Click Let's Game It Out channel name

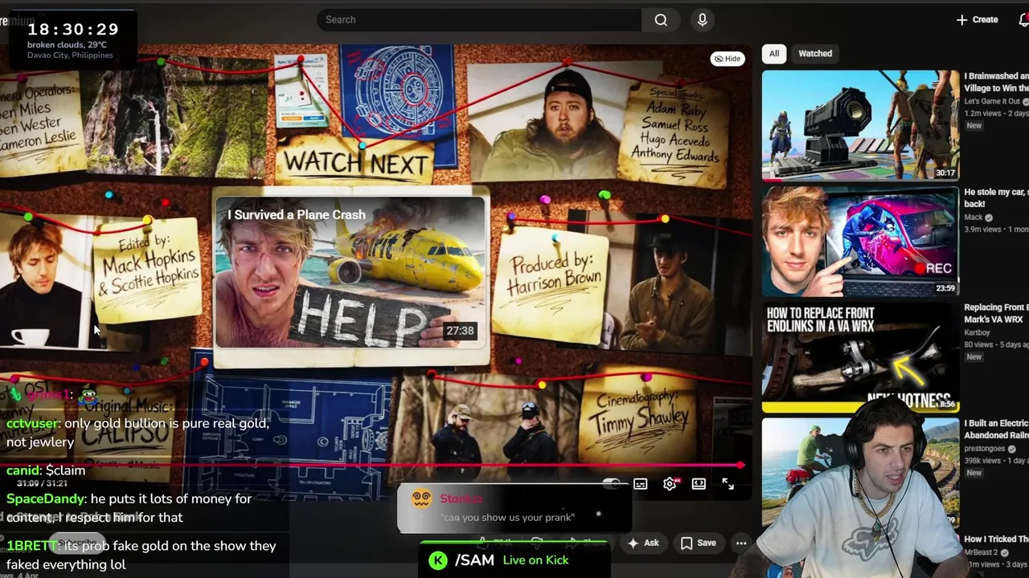pyautogui.click(x=992, y=102)
